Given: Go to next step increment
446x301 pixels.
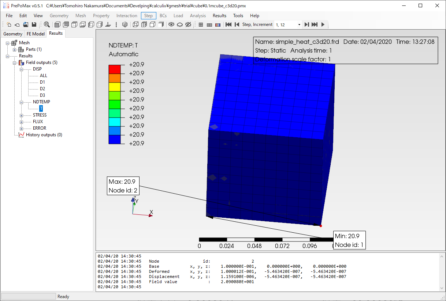Looking at the screenshot, I should click(x=306, y=24).
